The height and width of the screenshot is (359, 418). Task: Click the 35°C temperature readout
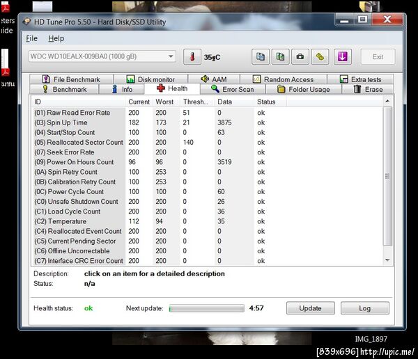(212, 57)
